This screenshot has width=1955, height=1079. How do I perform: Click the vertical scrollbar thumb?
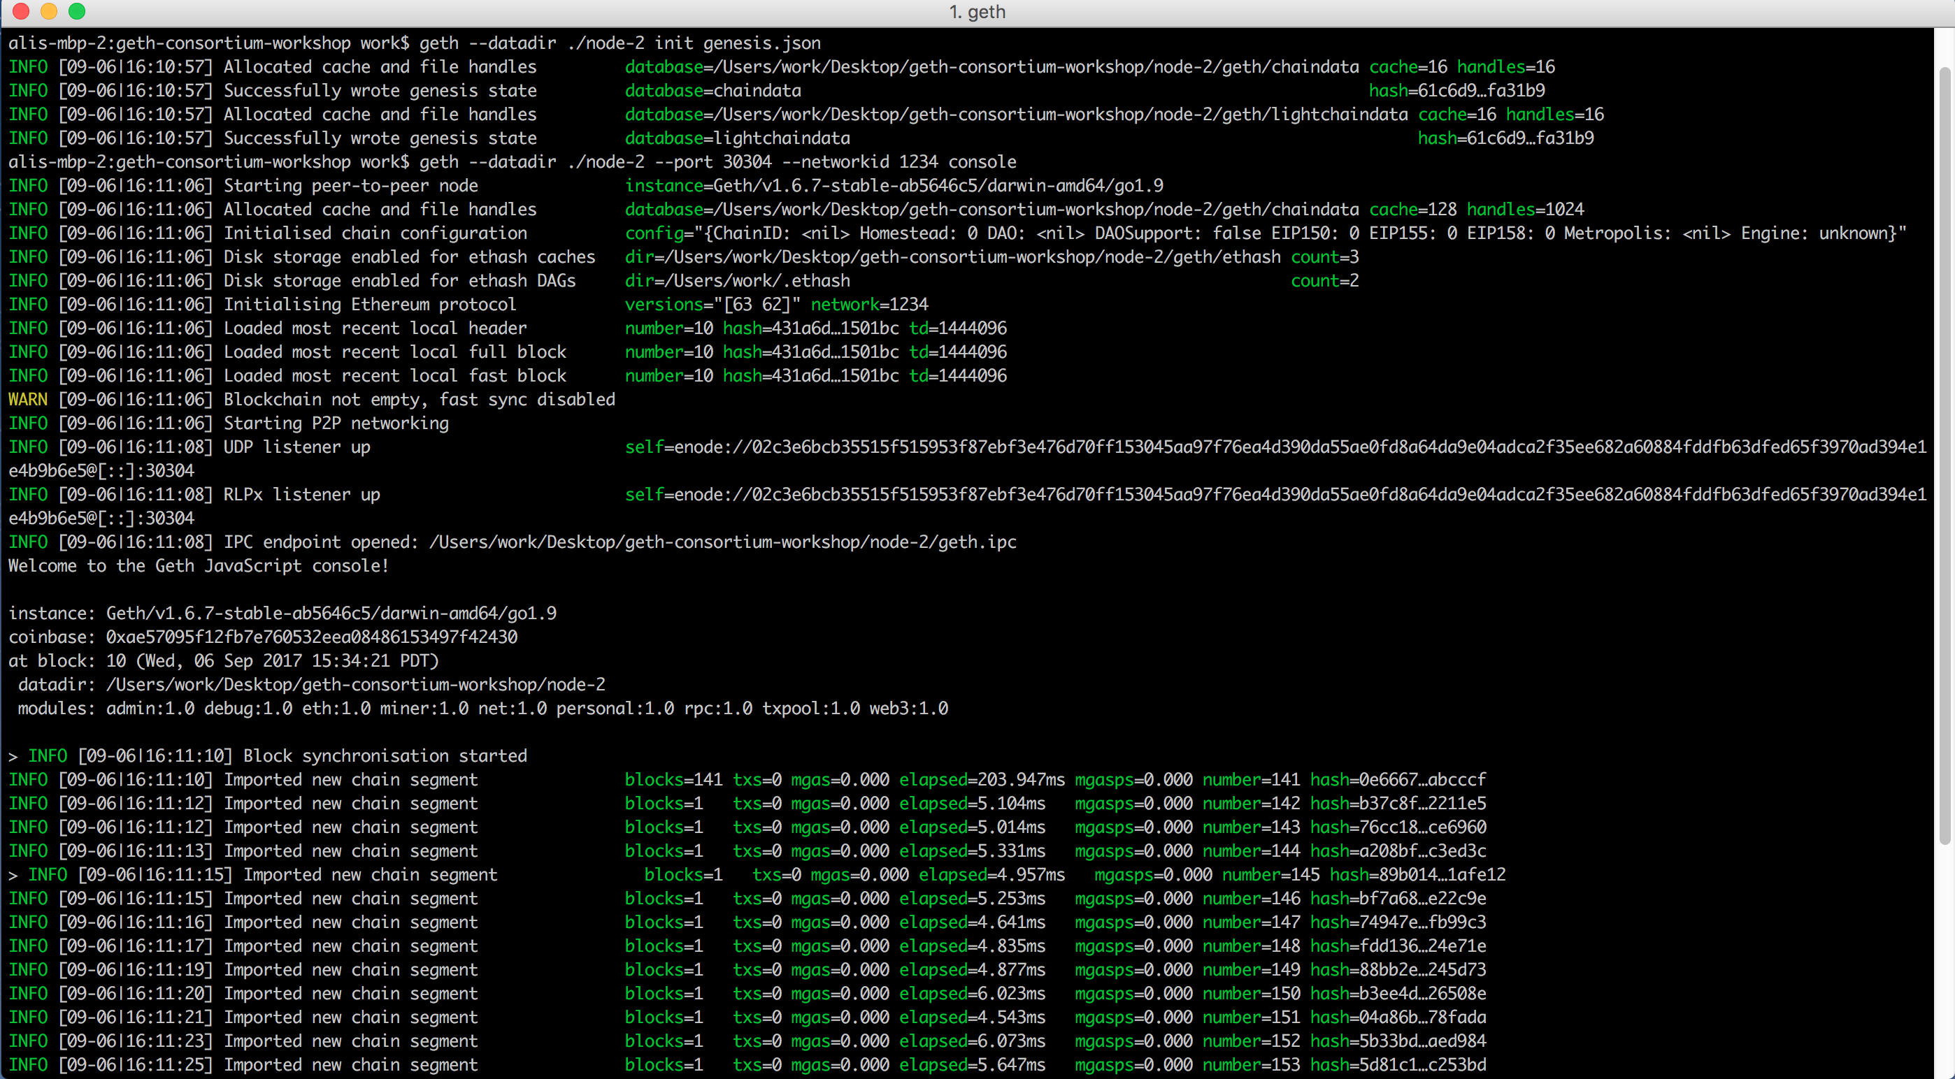pyautogui.click(x=1945, y=455)
